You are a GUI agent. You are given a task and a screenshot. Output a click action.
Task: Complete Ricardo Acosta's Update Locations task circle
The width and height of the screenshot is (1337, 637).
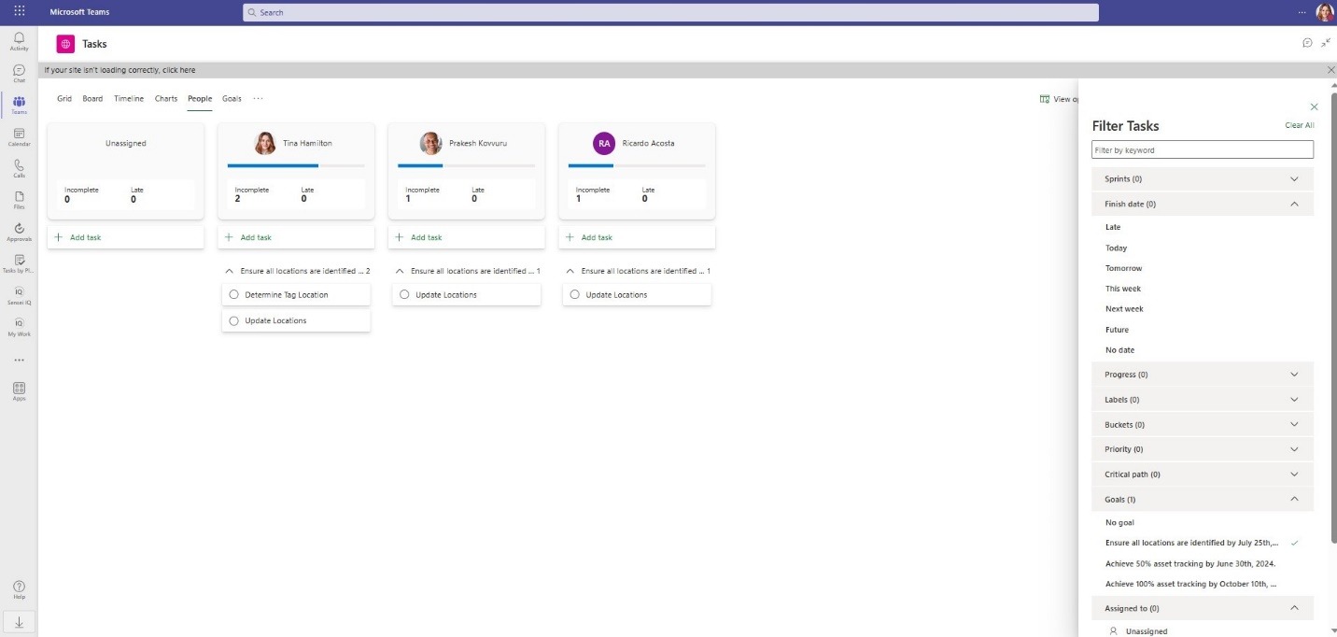[x=574, y=294]
